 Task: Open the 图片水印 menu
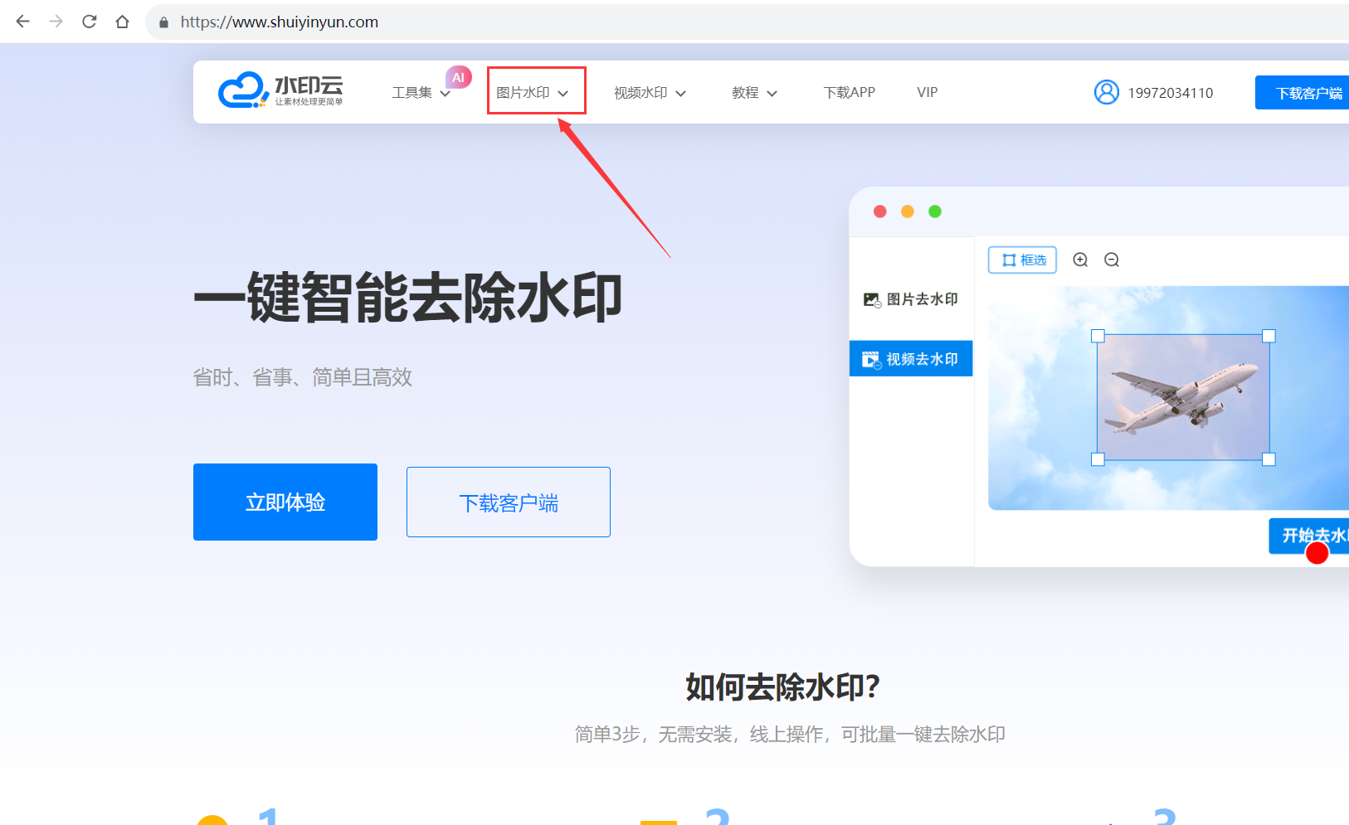pos(523,93)
